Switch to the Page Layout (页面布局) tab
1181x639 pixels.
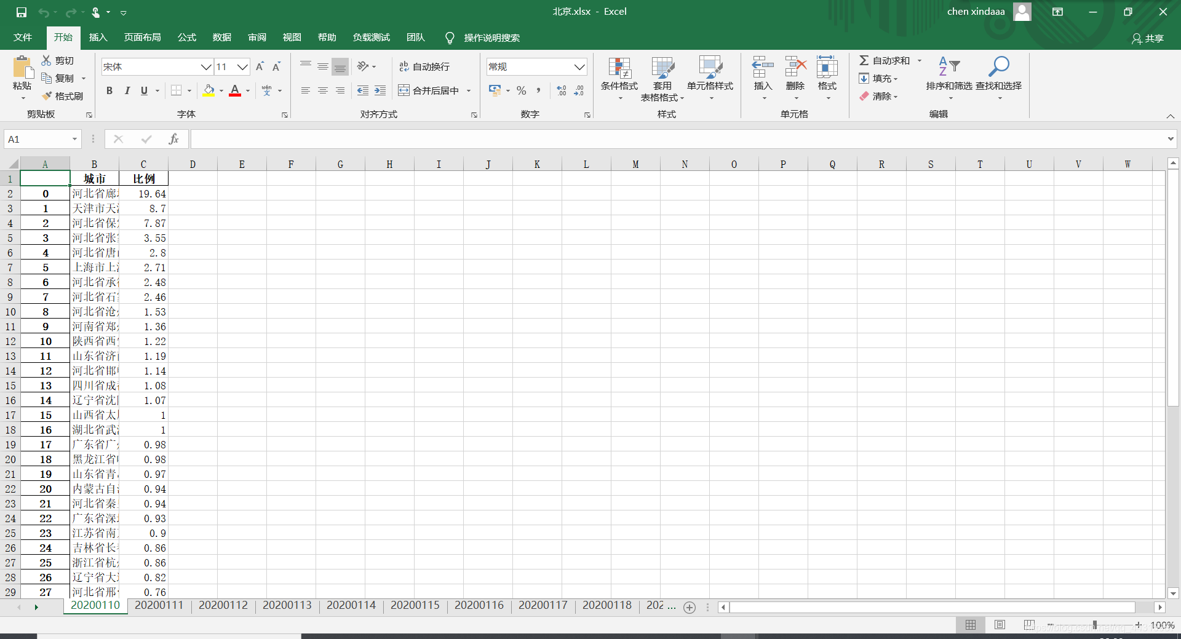[x=143, y=38]
